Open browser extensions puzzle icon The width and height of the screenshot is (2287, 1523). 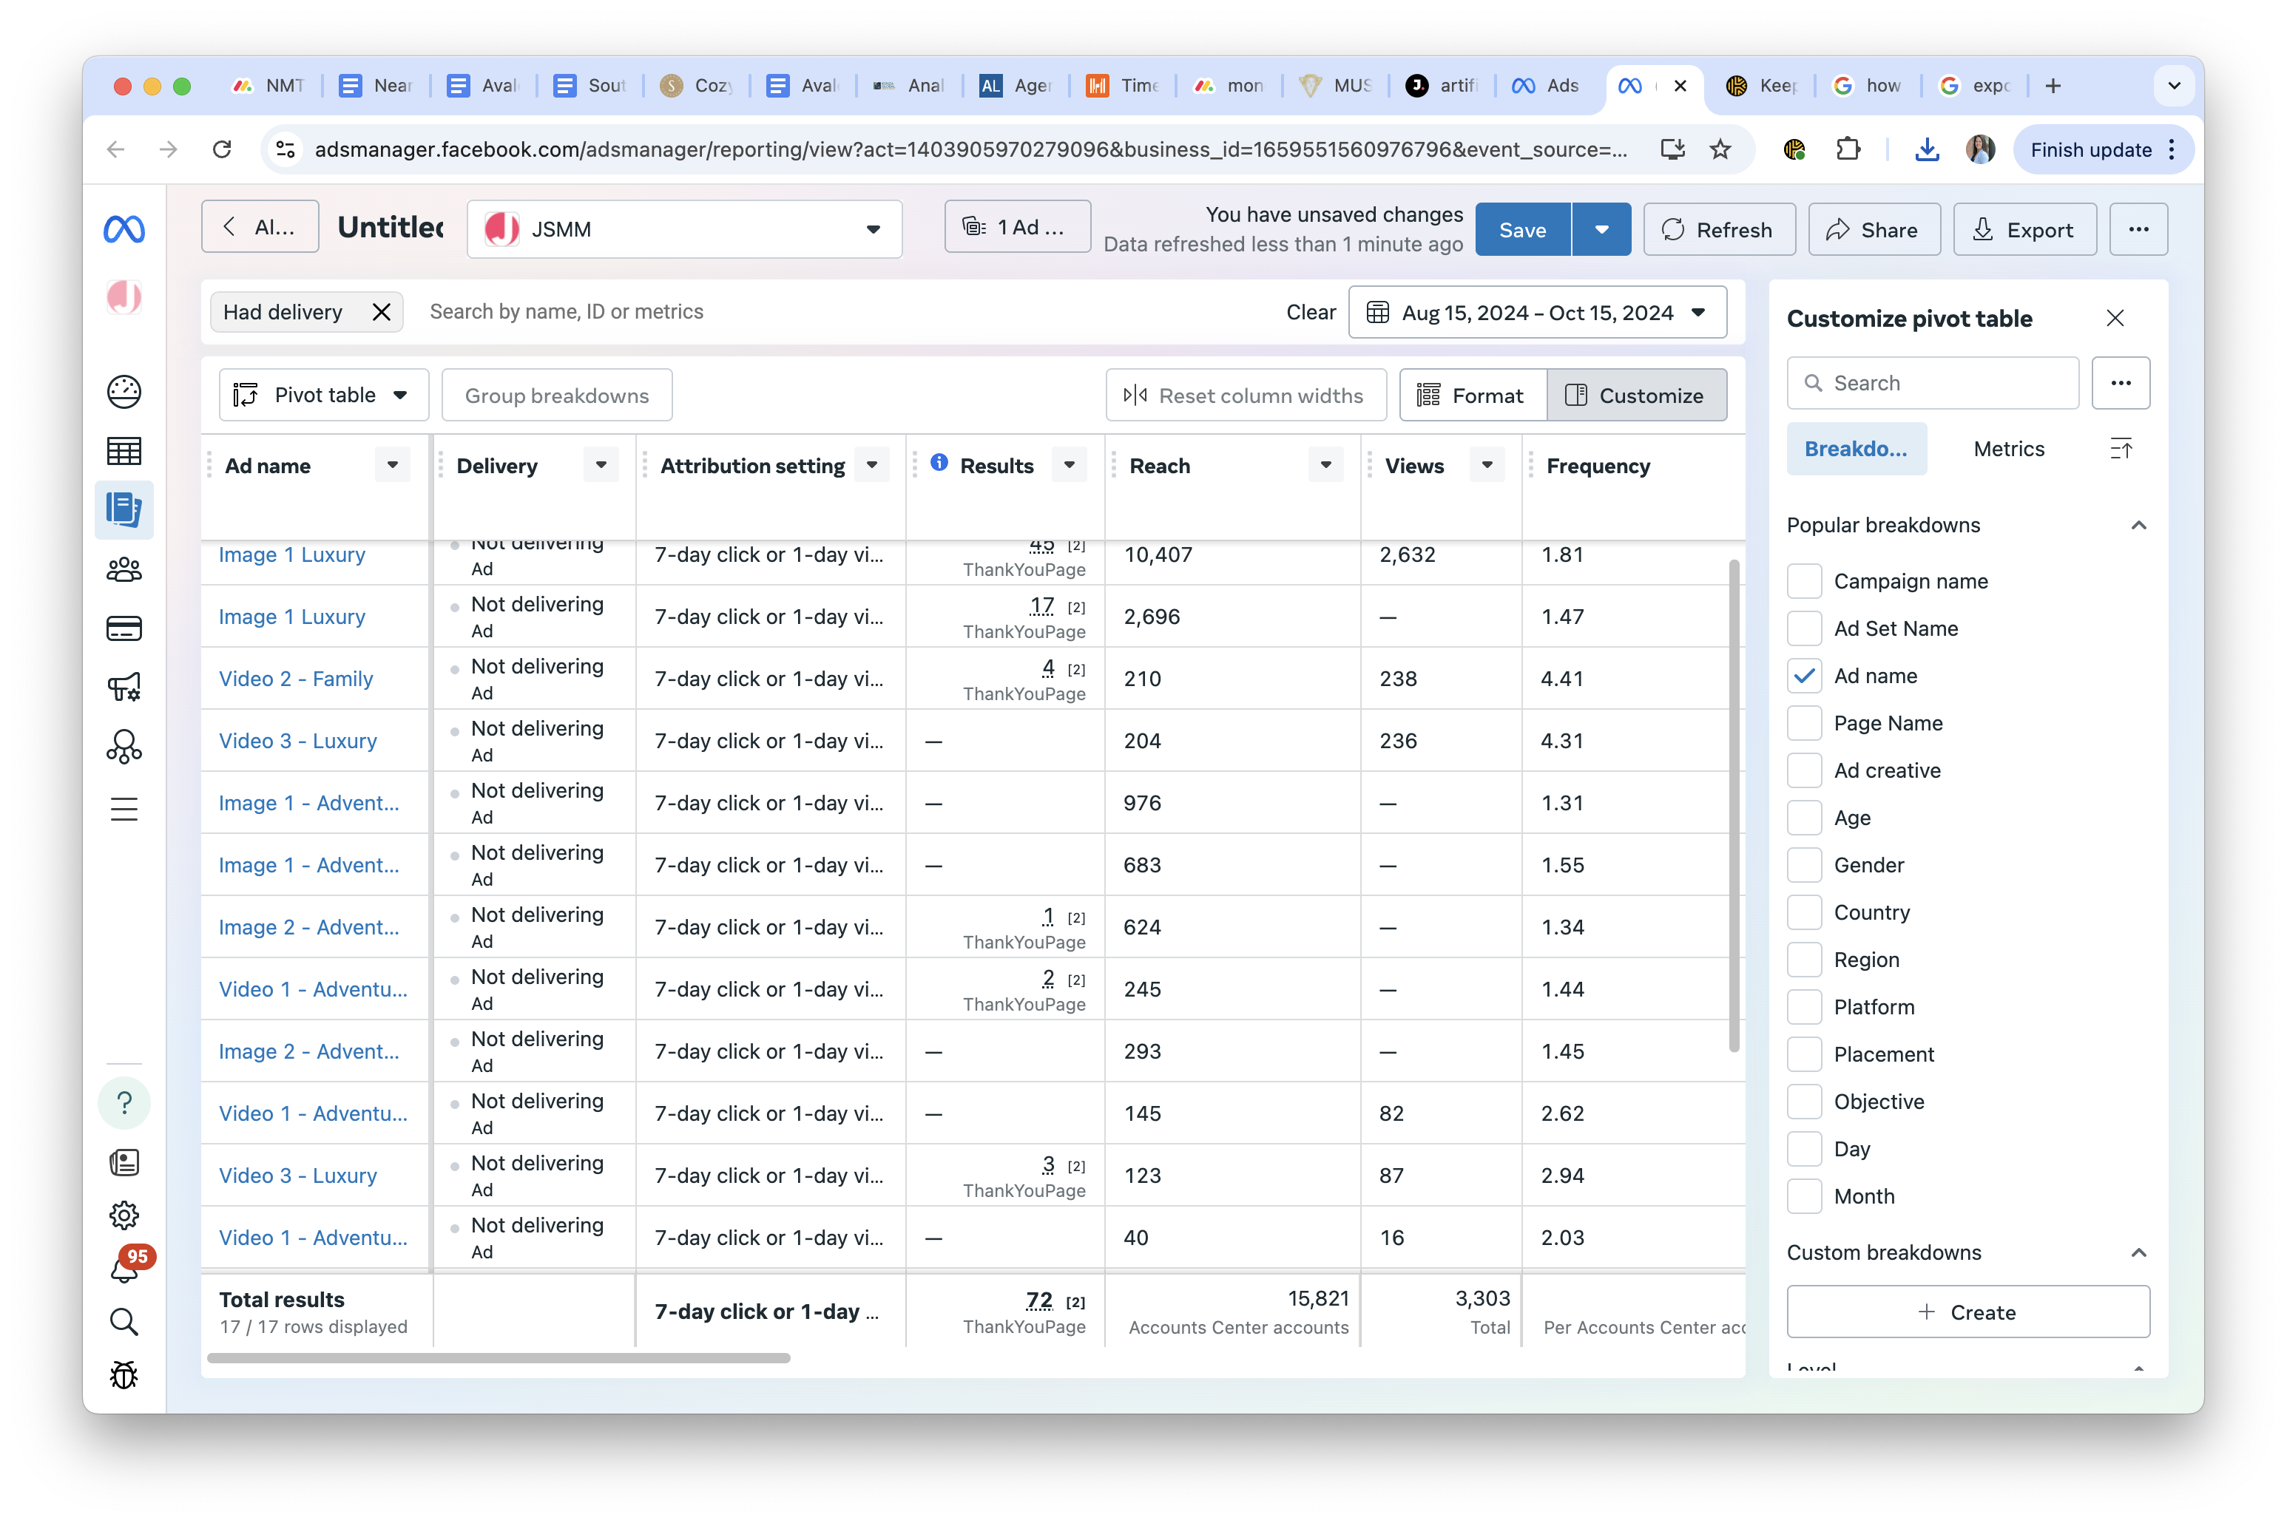coord(1847,149)
